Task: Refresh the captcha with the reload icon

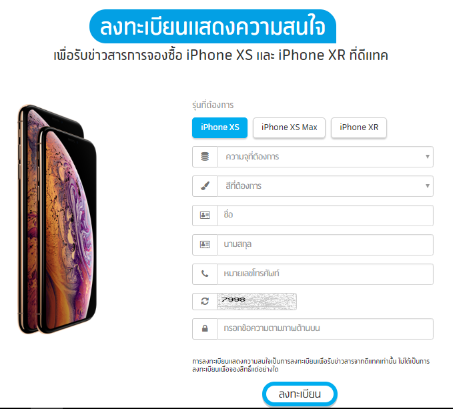Action: 205,302
